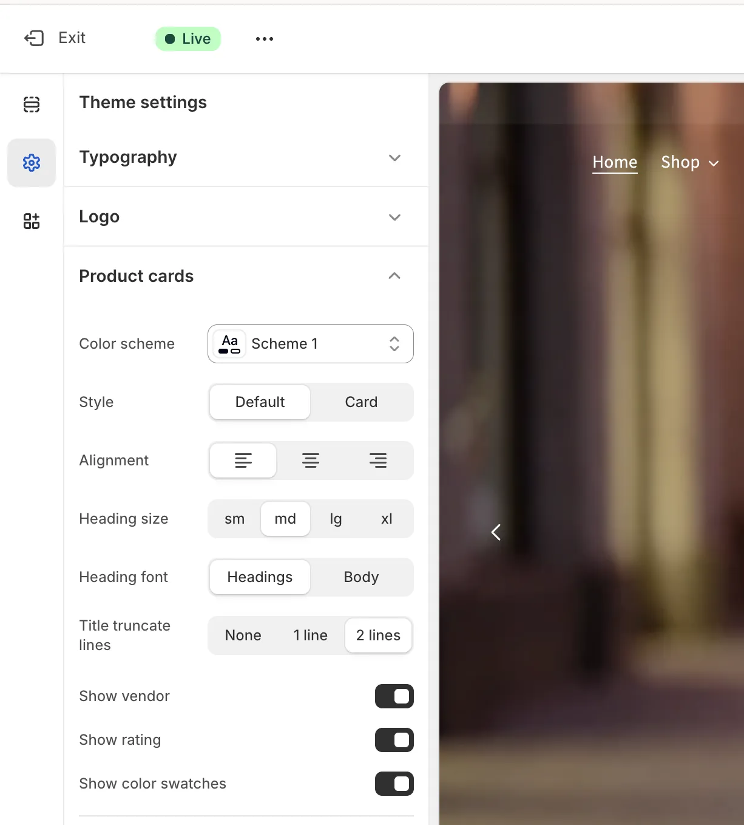
Task: Open the App embeds sidebar icon
Action: (x=32, y=221)
